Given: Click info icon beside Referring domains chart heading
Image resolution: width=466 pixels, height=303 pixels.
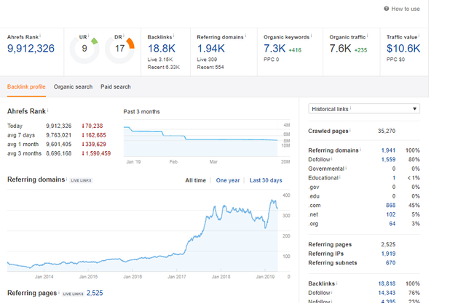Looking at the screenshot, I should click(x=66, y=178).
